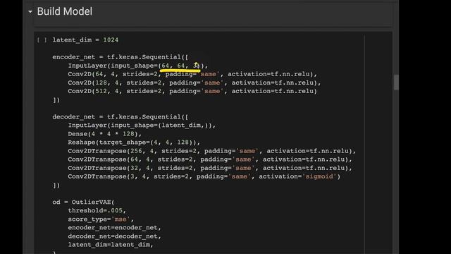Click the InputLayer input_shape=(64, 64, 3) line
The image size is (451, 254).
138,66
